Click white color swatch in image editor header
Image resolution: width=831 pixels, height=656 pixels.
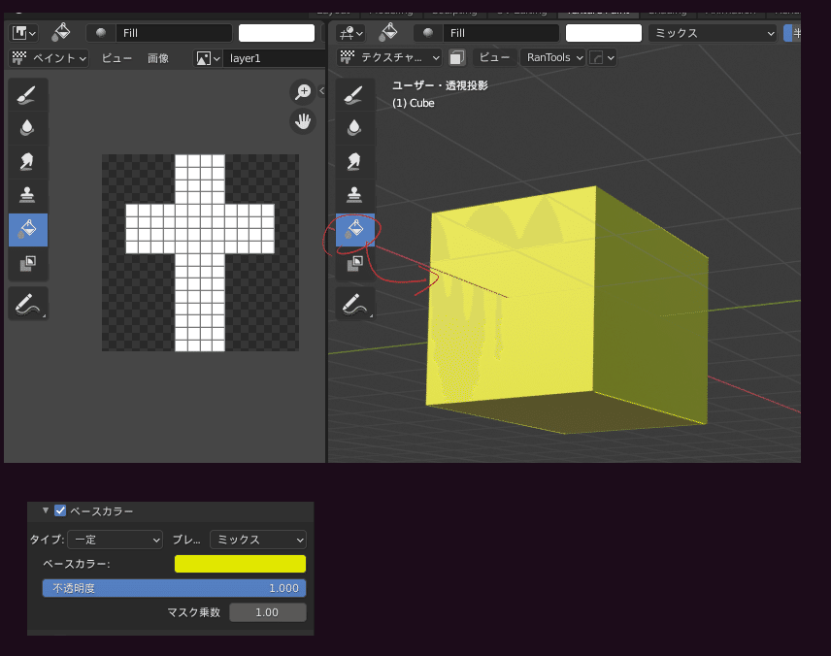(x=277, y=33)
